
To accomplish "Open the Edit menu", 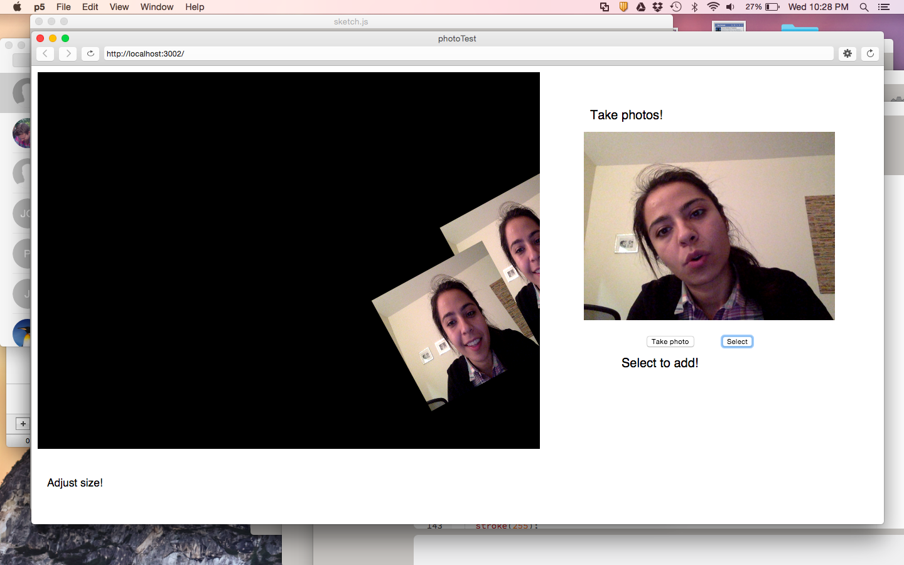I will click(90, 7).
